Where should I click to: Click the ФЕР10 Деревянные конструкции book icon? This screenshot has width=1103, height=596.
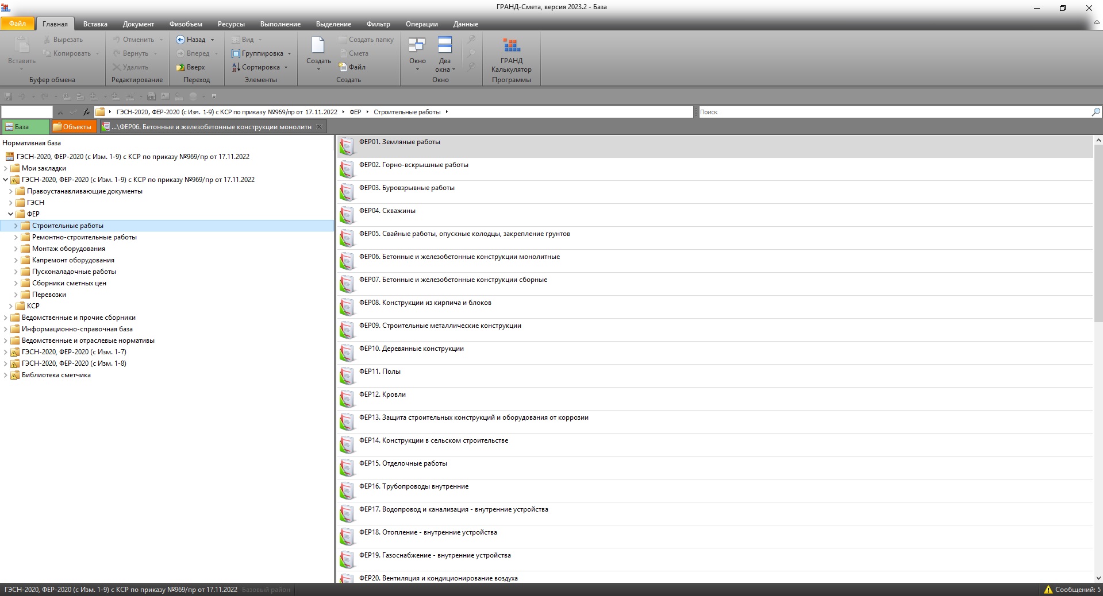coord(347,353)
